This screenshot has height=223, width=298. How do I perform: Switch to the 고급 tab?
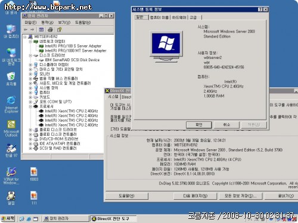tap(194, 17)
